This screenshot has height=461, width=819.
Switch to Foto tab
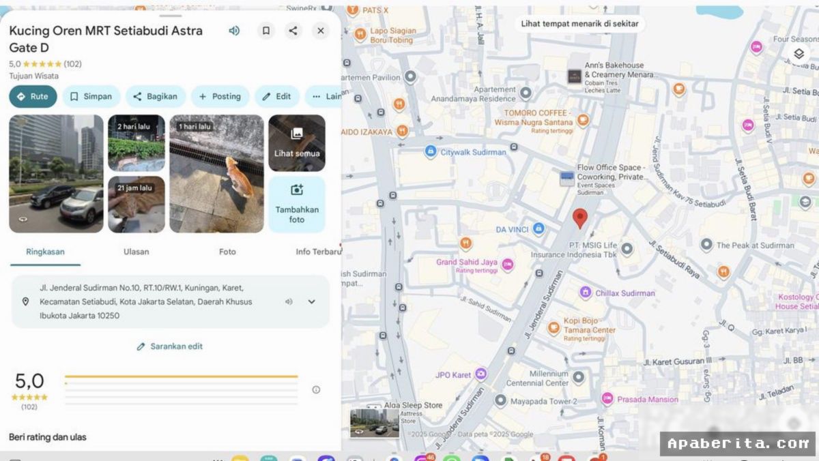(227, 252)
